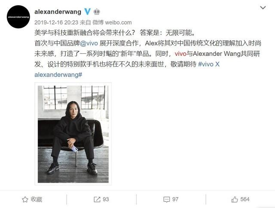Click the robot badge beside the username

tap(97, 12)
